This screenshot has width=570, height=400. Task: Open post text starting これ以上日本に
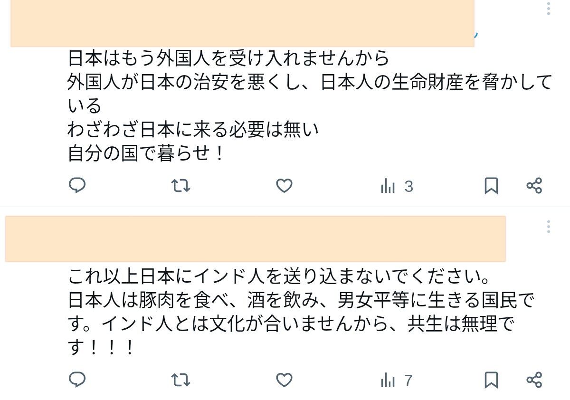tap(301, 312)
